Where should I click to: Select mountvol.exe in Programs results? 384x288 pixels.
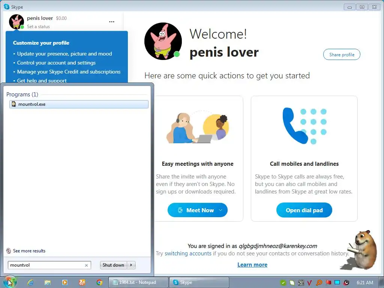tap(79, 104)
